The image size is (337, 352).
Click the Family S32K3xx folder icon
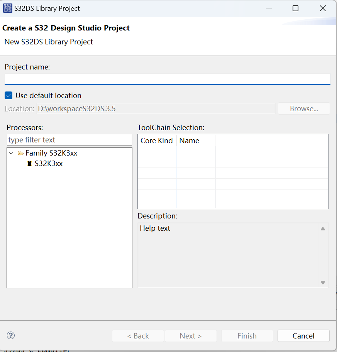click(20, 153)
